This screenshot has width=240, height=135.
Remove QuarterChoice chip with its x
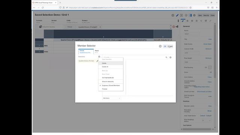tap(100, 27)
